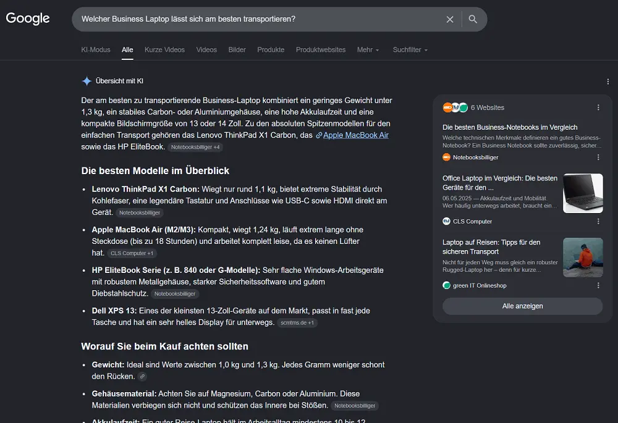This screenshot has width=618, height=423.
Task: Click the green IT Onlineshop source name
Action: point(480,285)
